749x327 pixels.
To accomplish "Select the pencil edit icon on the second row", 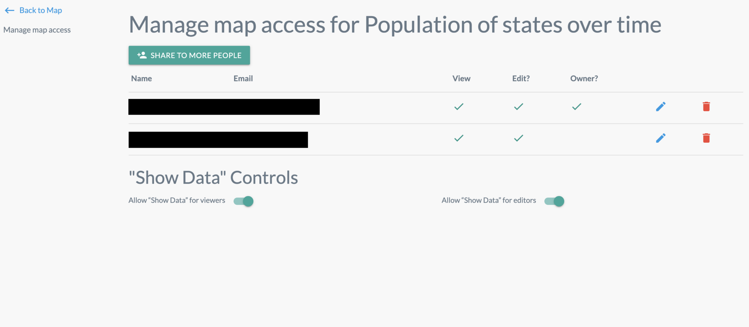I will click(660, 138).
